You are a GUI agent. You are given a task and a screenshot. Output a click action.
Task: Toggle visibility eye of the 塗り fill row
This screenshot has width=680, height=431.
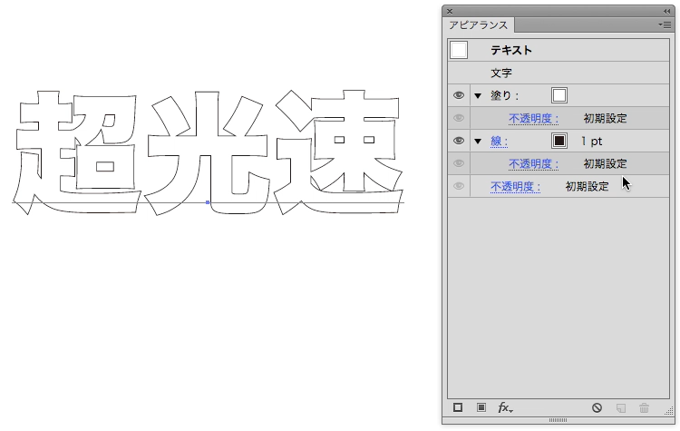pyautogui.click(x=458, y=95)
